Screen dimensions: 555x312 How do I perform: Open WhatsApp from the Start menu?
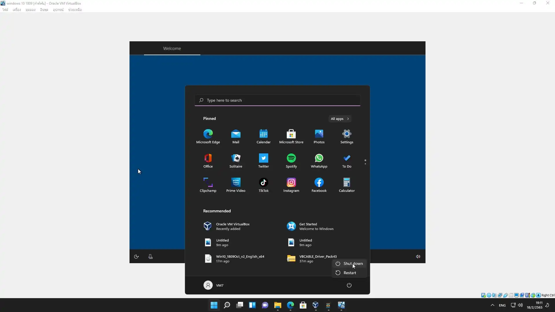(319, 160)
